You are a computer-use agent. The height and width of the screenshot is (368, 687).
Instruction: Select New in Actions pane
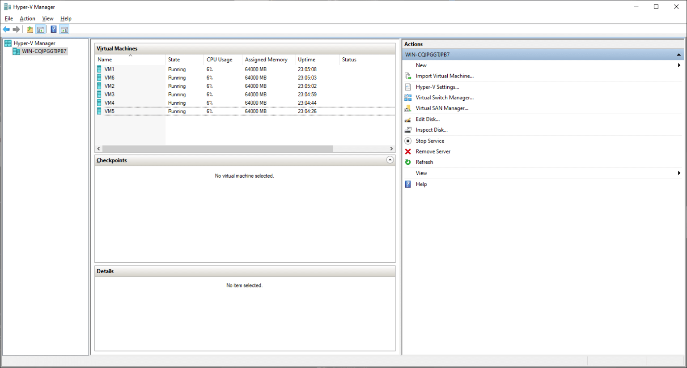[421, 65]
